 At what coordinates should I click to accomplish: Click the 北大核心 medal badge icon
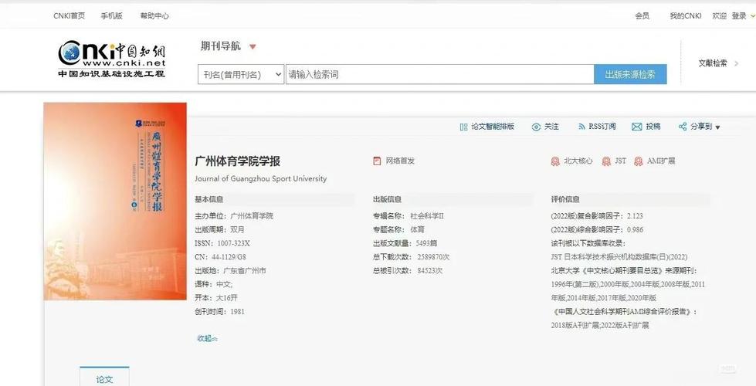click(x=555, y=161)
